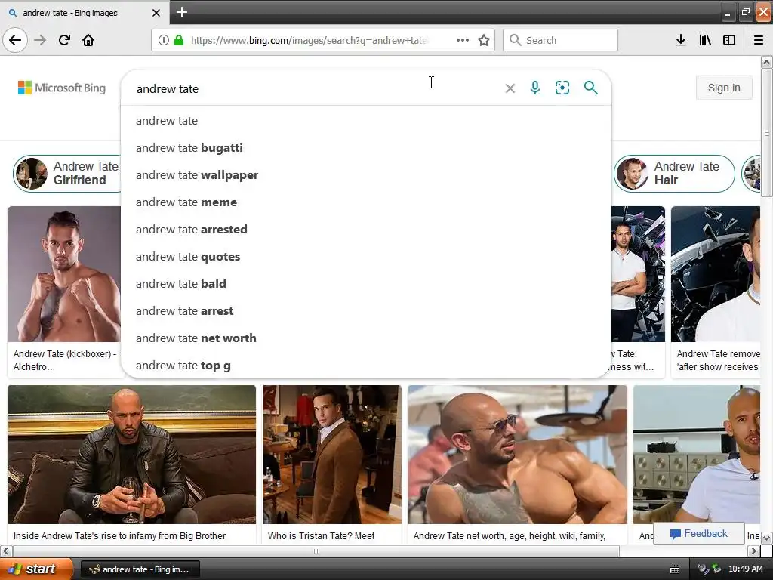
Task: Search using the microphone voice icon
Action: click(535, 88)
